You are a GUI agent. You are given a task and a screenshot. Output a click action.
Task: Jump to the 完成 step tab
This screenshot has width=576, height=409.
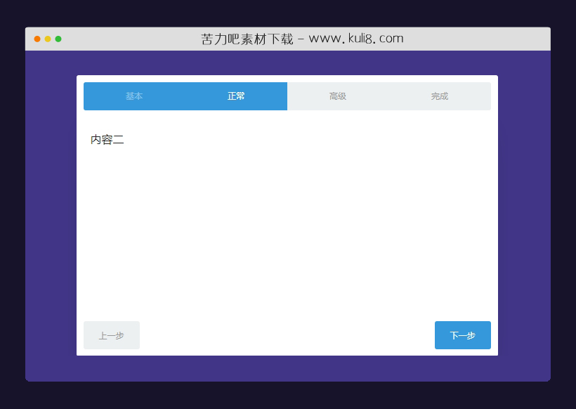(x=440, y=96)
